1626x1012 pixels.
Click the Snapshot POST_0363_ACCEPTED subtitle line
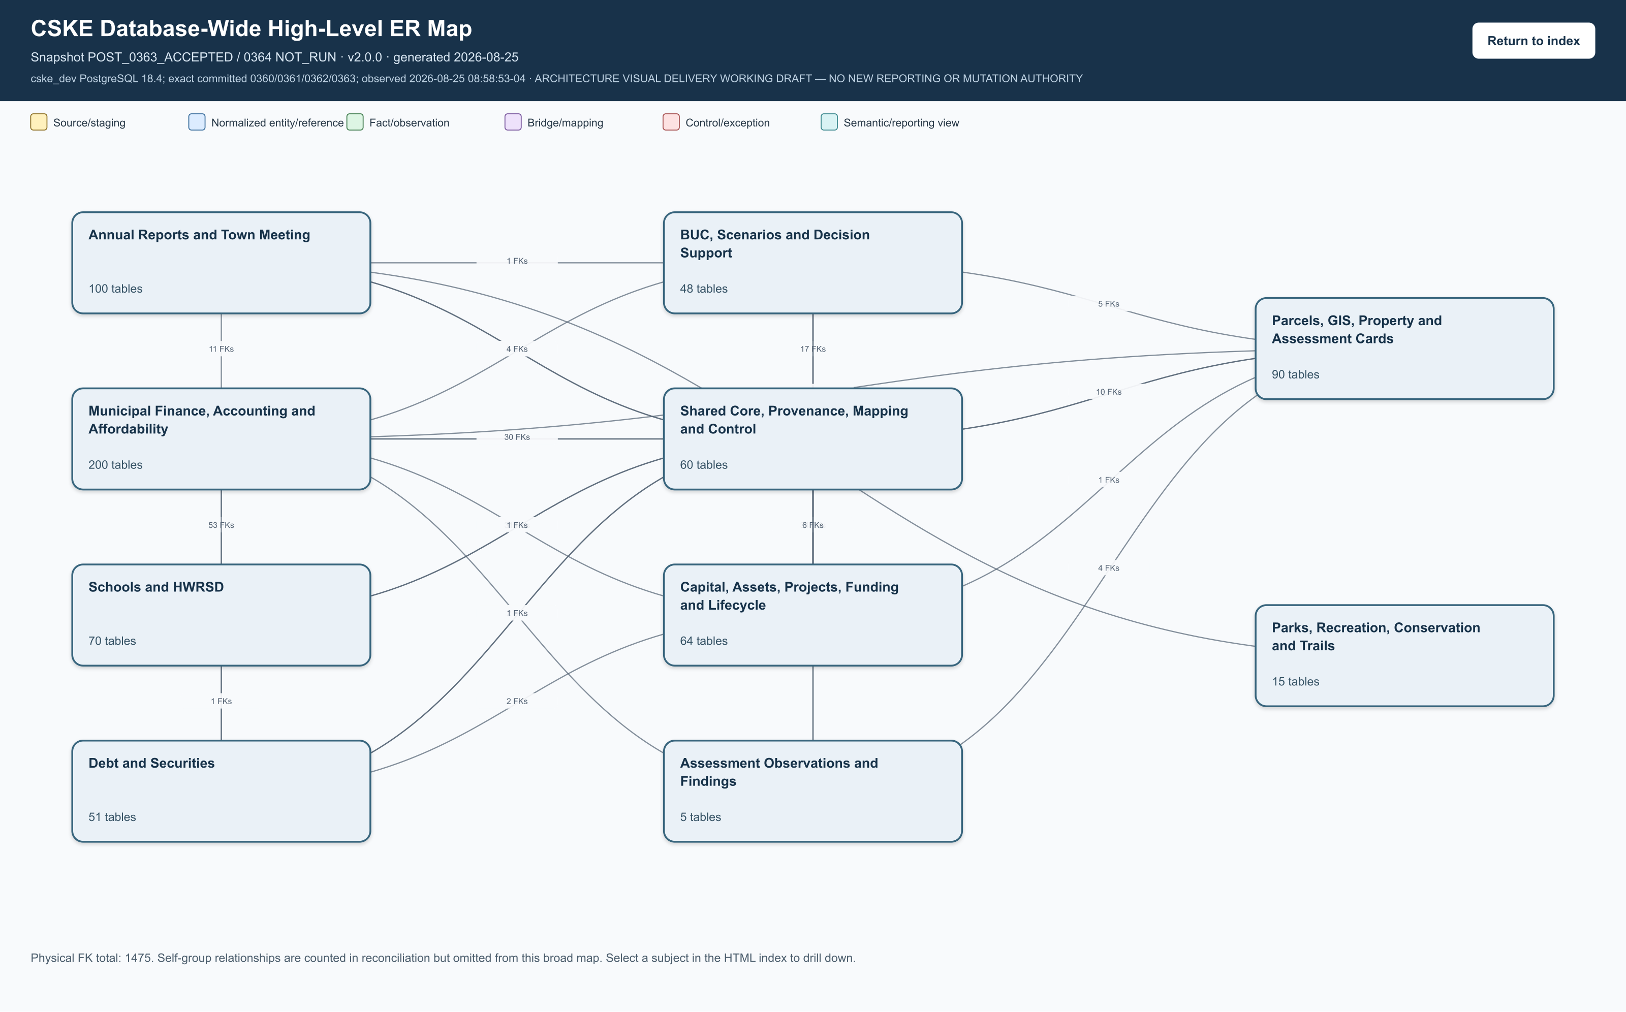click(274, 57)
